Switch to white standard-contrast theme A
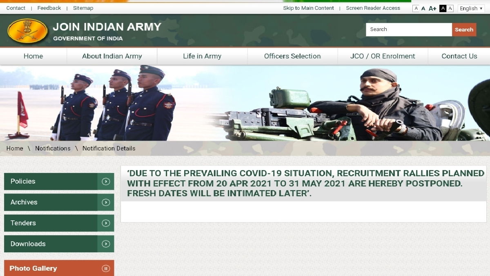This screenshot has width=490, height=276. pyautogui.click(x=450, y=9)
